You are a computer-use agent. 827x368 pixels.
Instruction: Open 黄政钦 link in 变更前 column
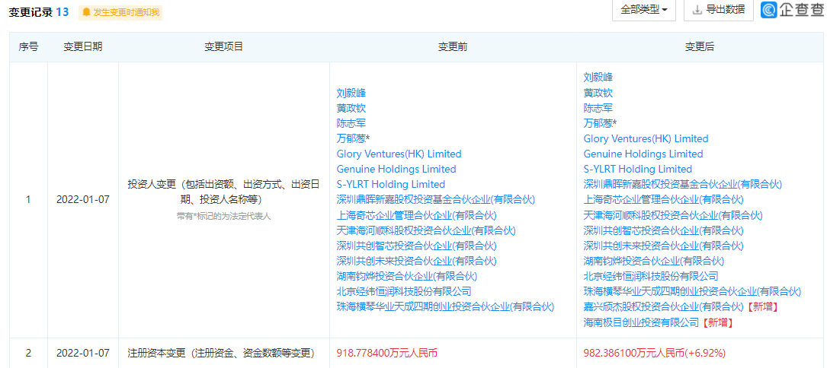point(351,109)
